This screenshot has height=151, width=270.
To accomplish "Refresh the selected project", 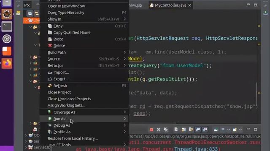I will point(84,86).
